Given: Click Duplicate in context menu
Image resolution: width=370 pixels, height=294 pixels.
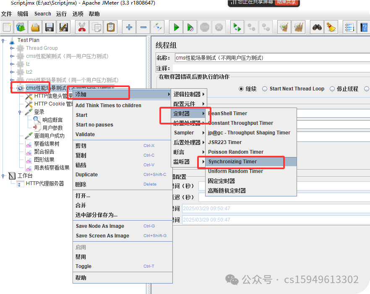Looking at the screenshot, I should click(122, 175).
